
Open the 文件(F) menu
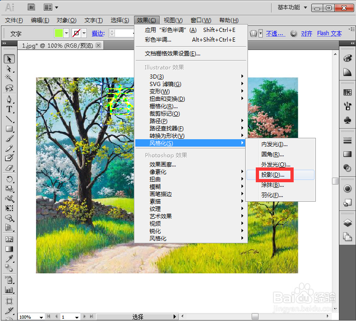14,20
